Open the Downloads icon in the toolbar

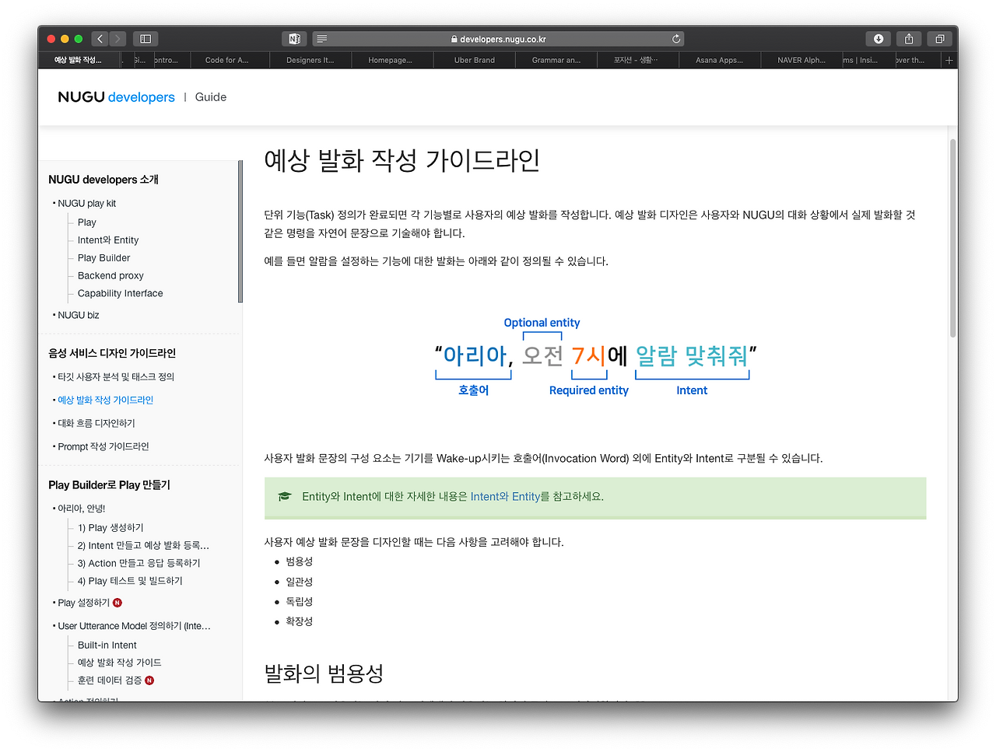click(x=878, y=38)
